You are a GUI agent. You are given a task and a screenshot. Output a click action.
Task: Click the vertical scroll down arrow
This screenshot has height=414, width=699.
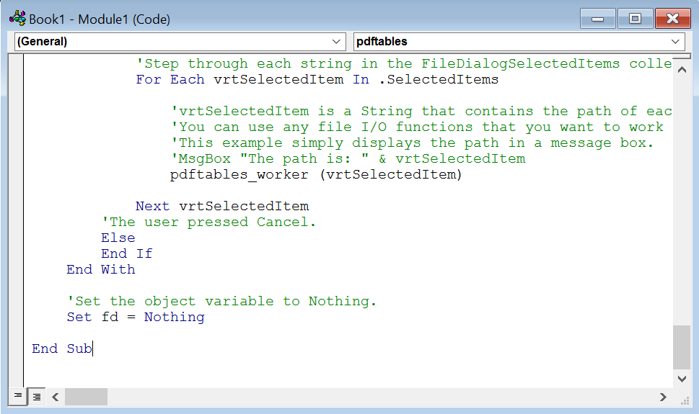coord(682,379)
